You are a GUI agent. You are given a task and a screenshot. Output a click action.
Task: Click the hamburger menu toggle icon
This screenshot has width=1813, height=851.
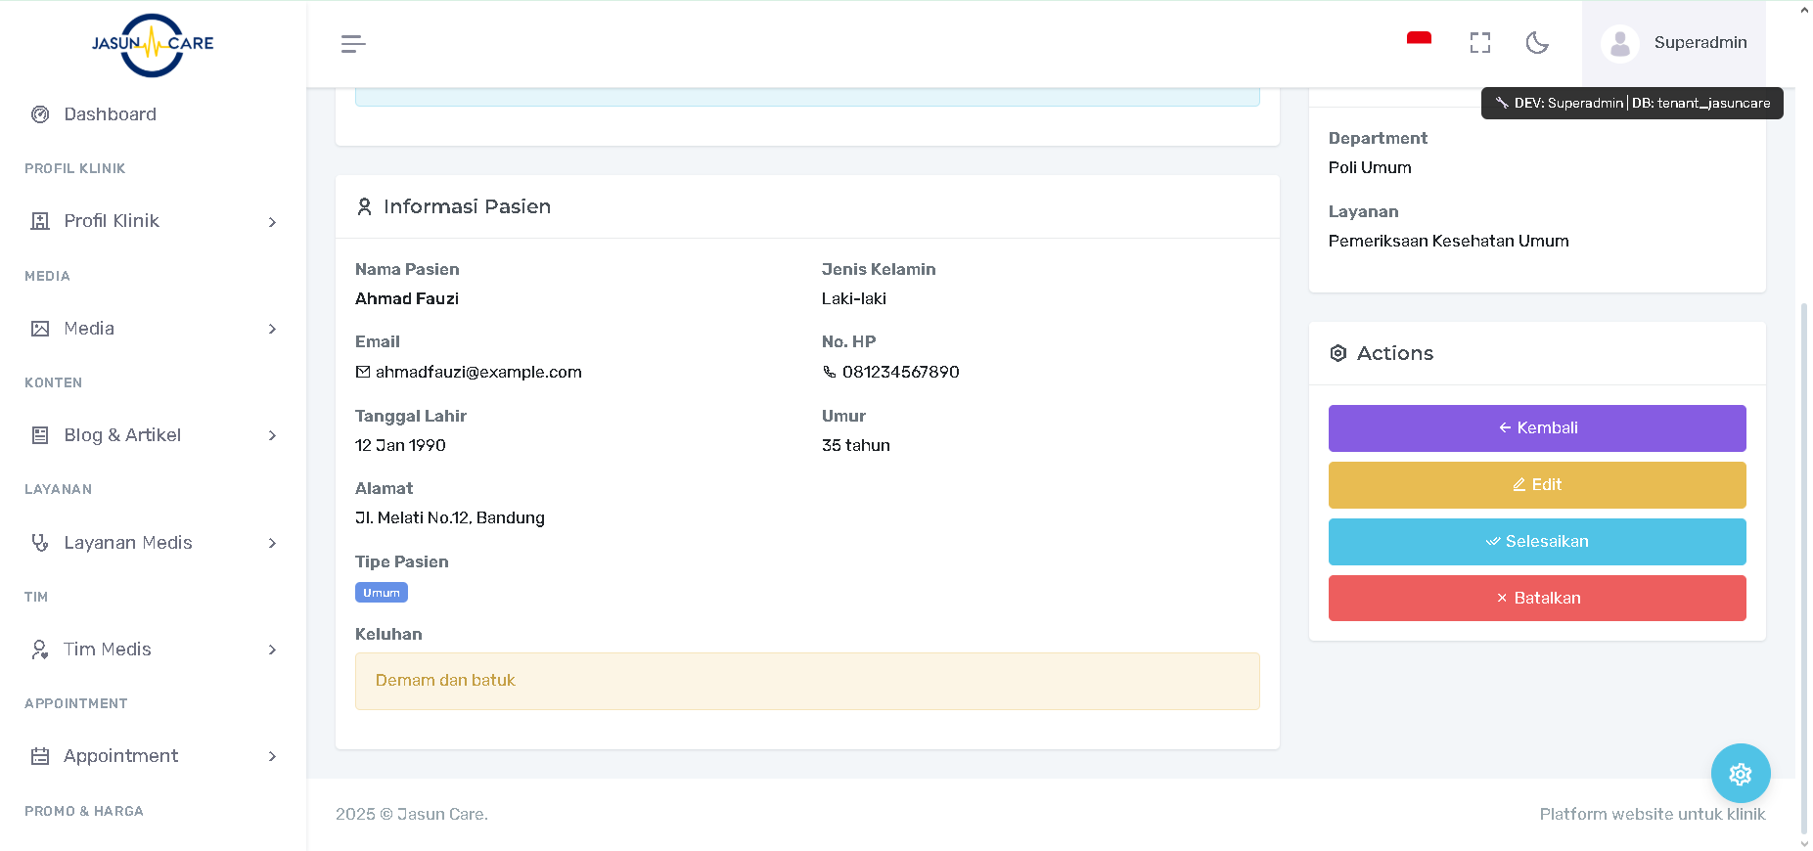353,43
